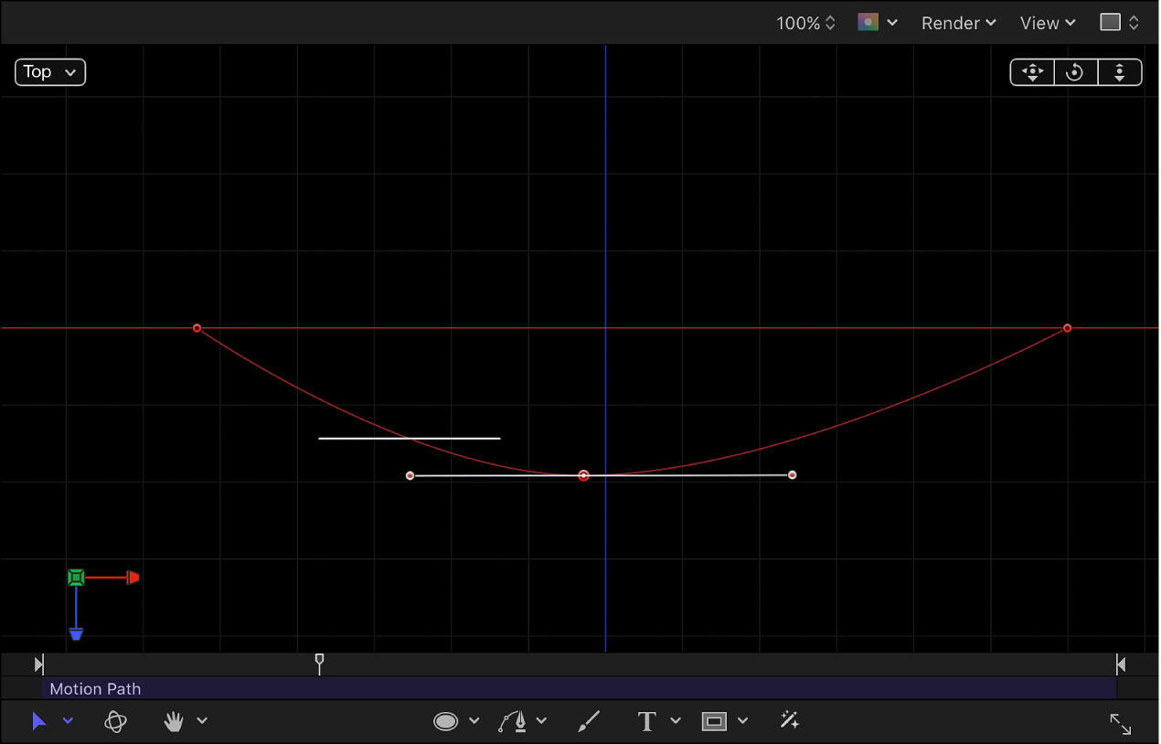Click the sparkle effects tool
Screen dimensions: 1161x744
click(x=789, y=721)
